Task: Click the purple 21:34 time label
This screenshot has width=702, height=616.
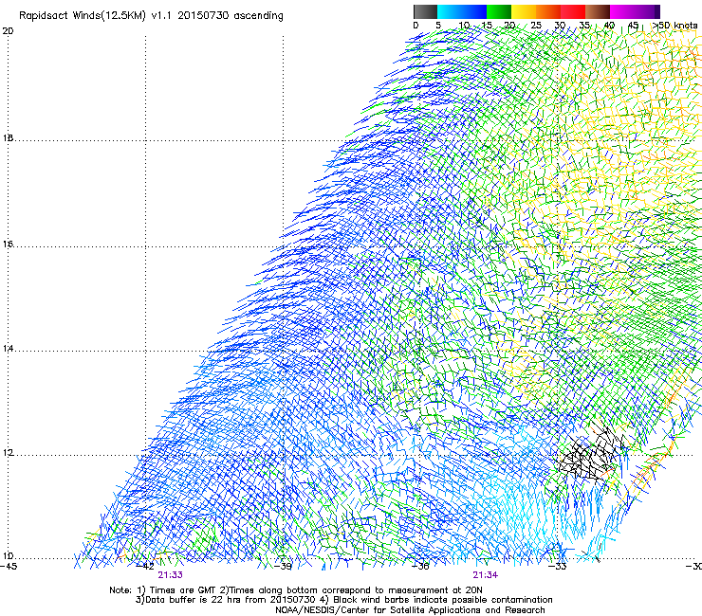Action: click(x=486, y=575)
